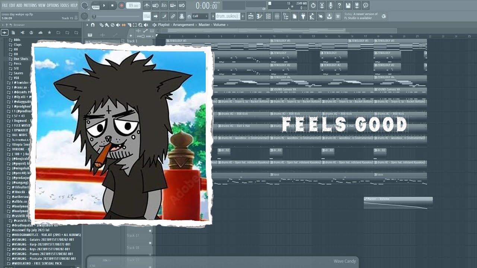
Task: Toggle Song/Pattern mode switch
Action: coord(96,7)
